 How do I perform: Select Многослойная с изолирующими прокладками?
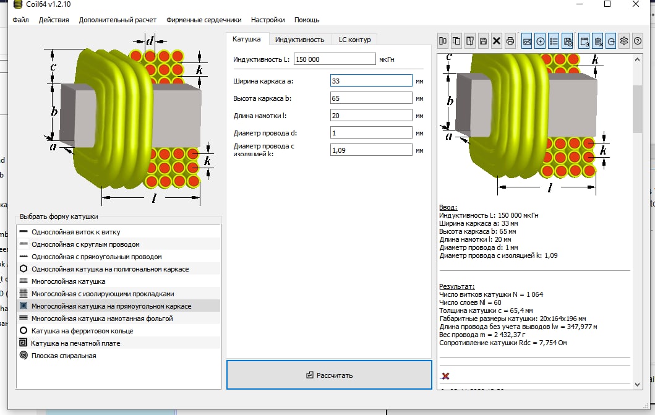click(x=118, y=294)
